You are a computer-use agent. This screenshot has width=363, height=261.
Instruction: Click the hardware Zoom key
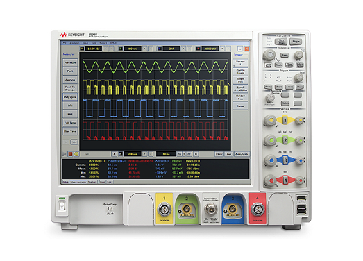tap(285, 55)
